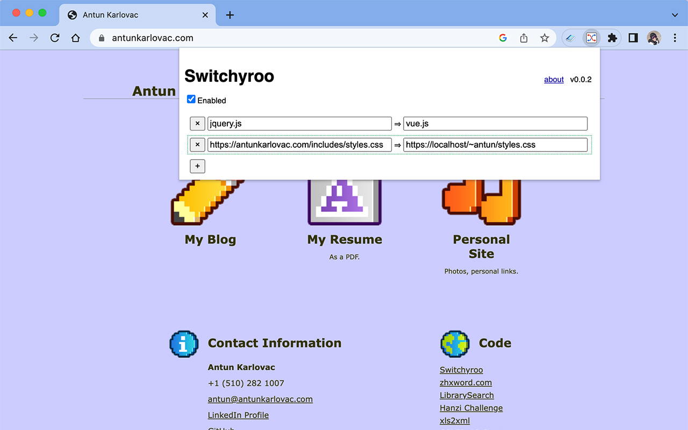The image size is (688, 430).
Task: Open the chevron at top-right of browser
Action: pos(674,15)
